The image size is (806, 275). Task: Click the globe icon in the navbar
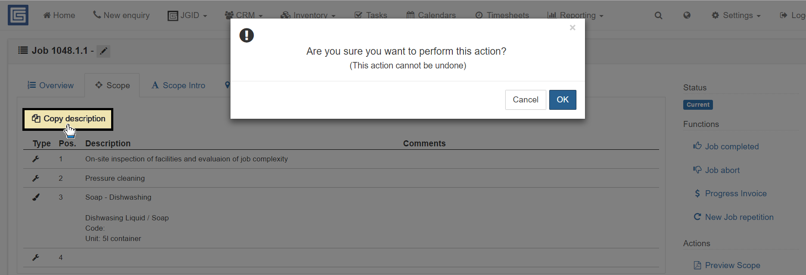pos(687,15)
